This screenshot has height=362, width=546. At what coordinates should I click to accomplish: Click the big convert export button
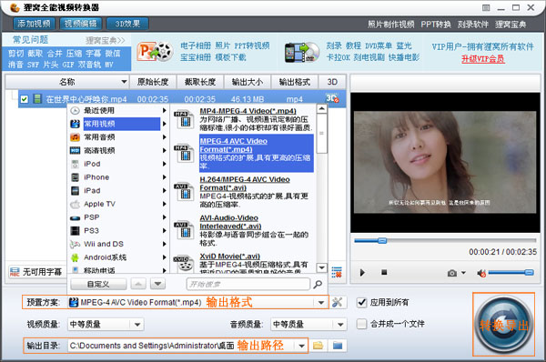503,324
